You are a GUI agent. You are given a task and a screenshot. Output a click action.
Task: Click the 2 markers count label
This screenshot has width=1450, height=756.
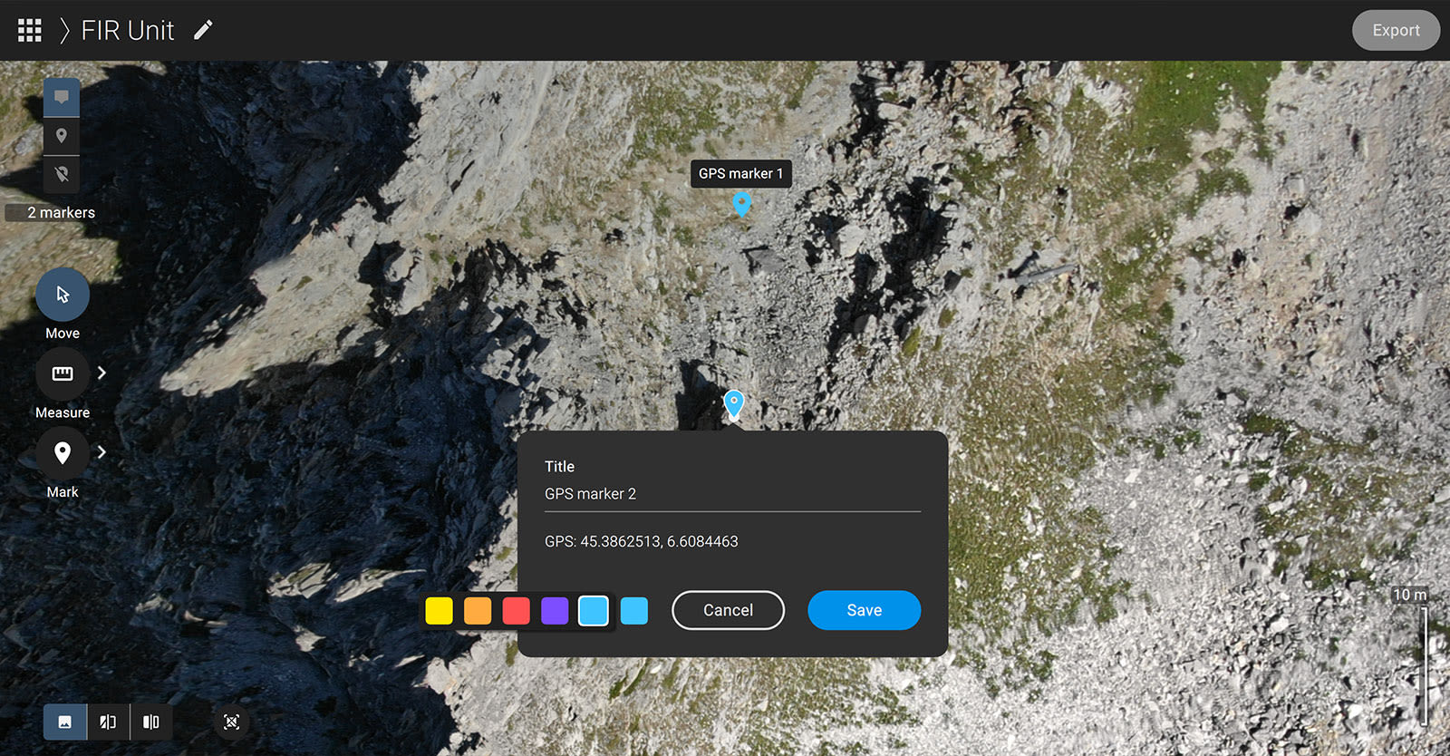61,212
